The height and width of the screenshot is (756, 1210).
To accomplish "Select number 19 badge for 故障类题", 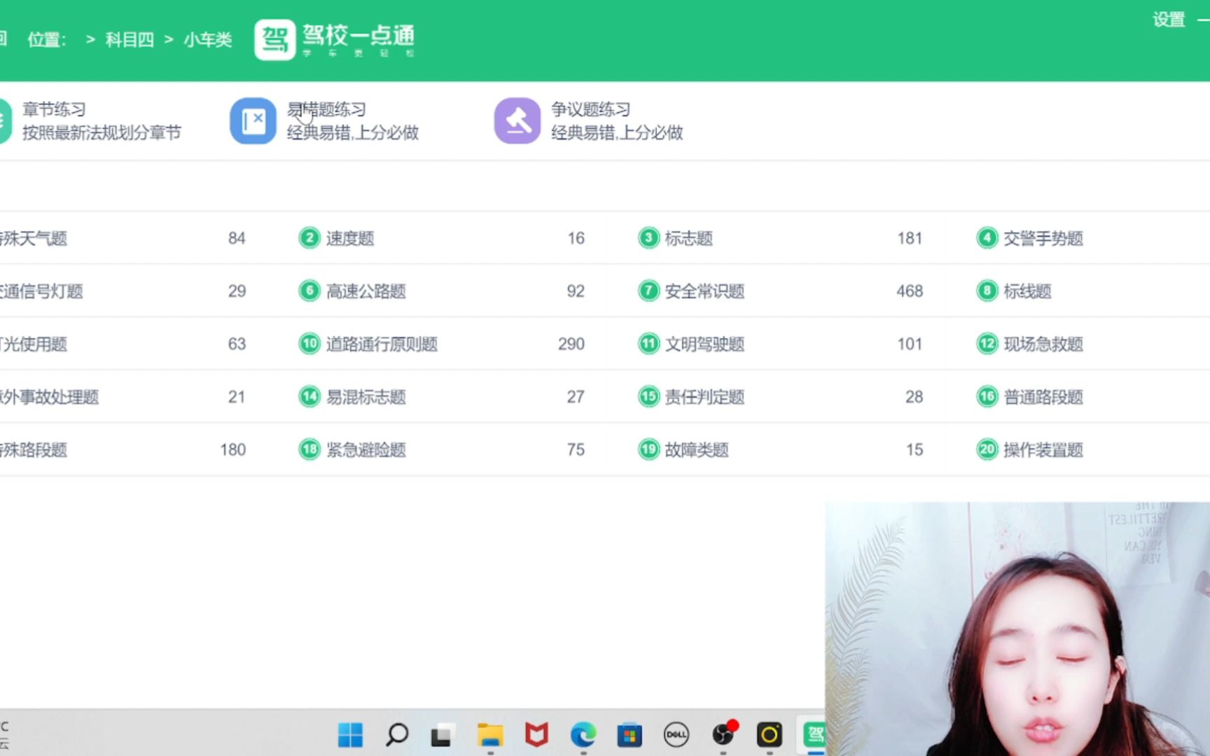I will point(648,449).
